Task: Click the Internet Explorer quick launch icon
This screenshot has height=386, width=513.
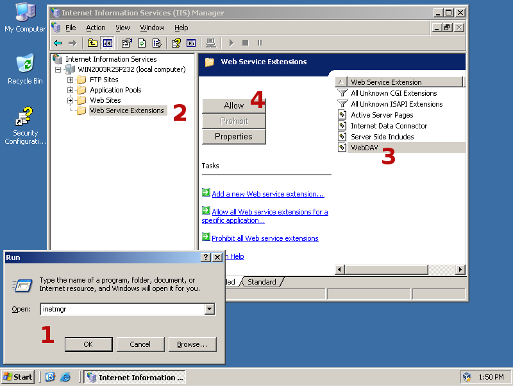Action: coord(65,377)
